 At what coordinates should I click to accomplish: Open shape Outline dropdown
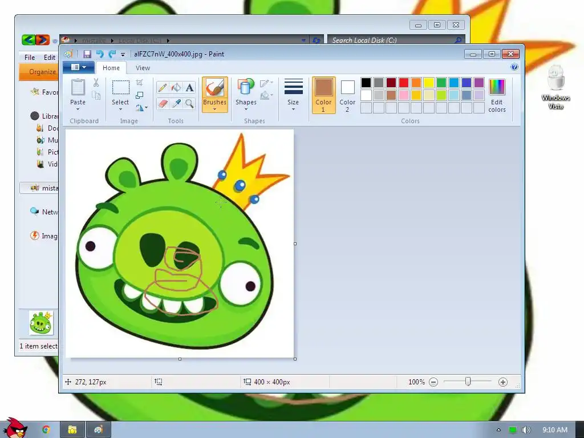[x=266, y=83]
